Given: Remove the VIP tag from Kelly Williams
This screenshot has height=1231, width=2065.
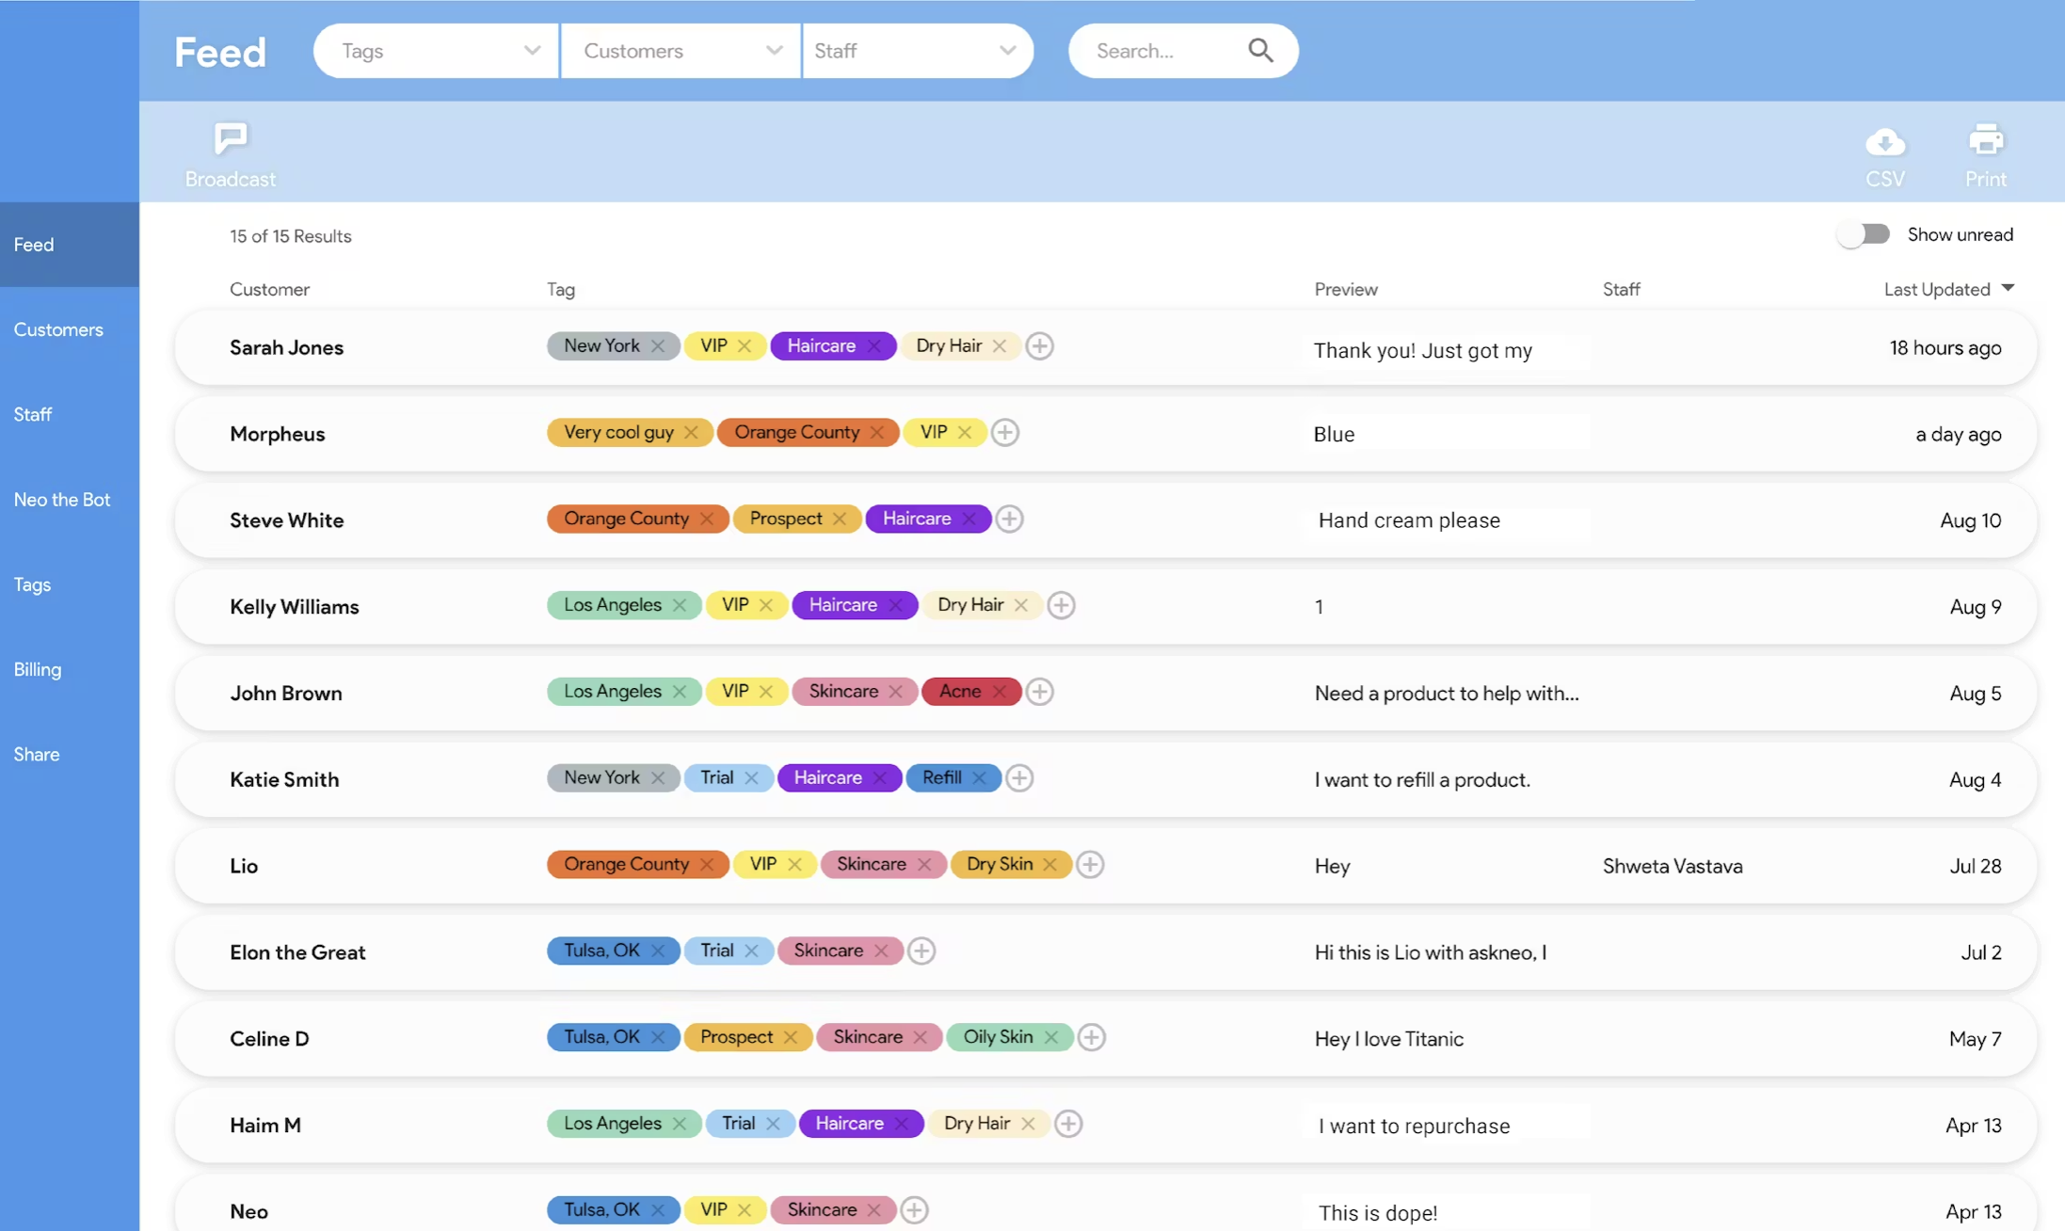Looking at the screenshot, I should pyautogui.click(x=766, y=604).
